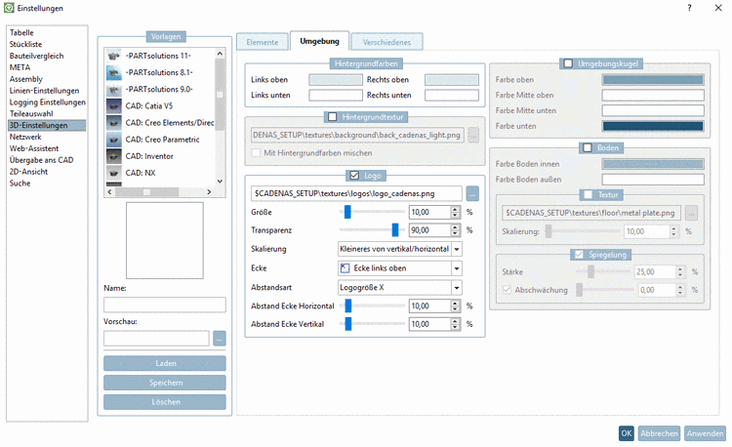Image resolution: width=732 pixels, height=447 pixels.
Task: Pick the Farbe unten color swatch
Action: [653, 126]
